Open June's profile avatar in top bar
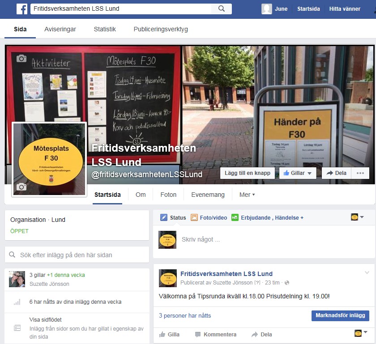This screenshot has width=376, height=344. pyautogui.click(x=267, y=9)
